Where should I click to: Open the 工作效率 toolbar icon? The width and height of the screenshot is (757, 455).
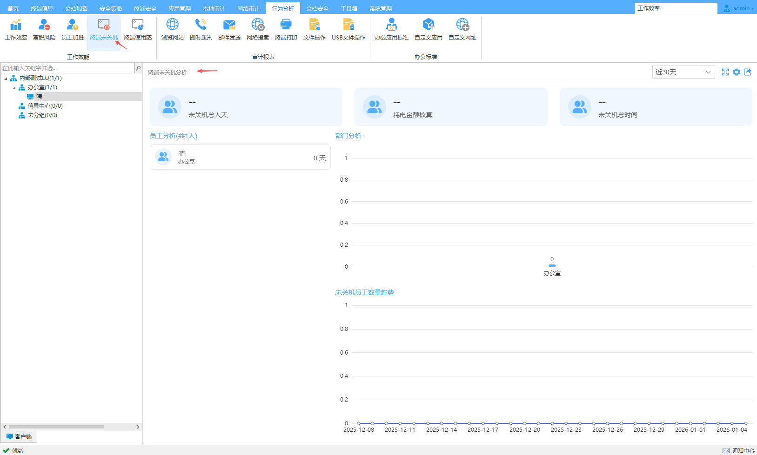[16, 29]
